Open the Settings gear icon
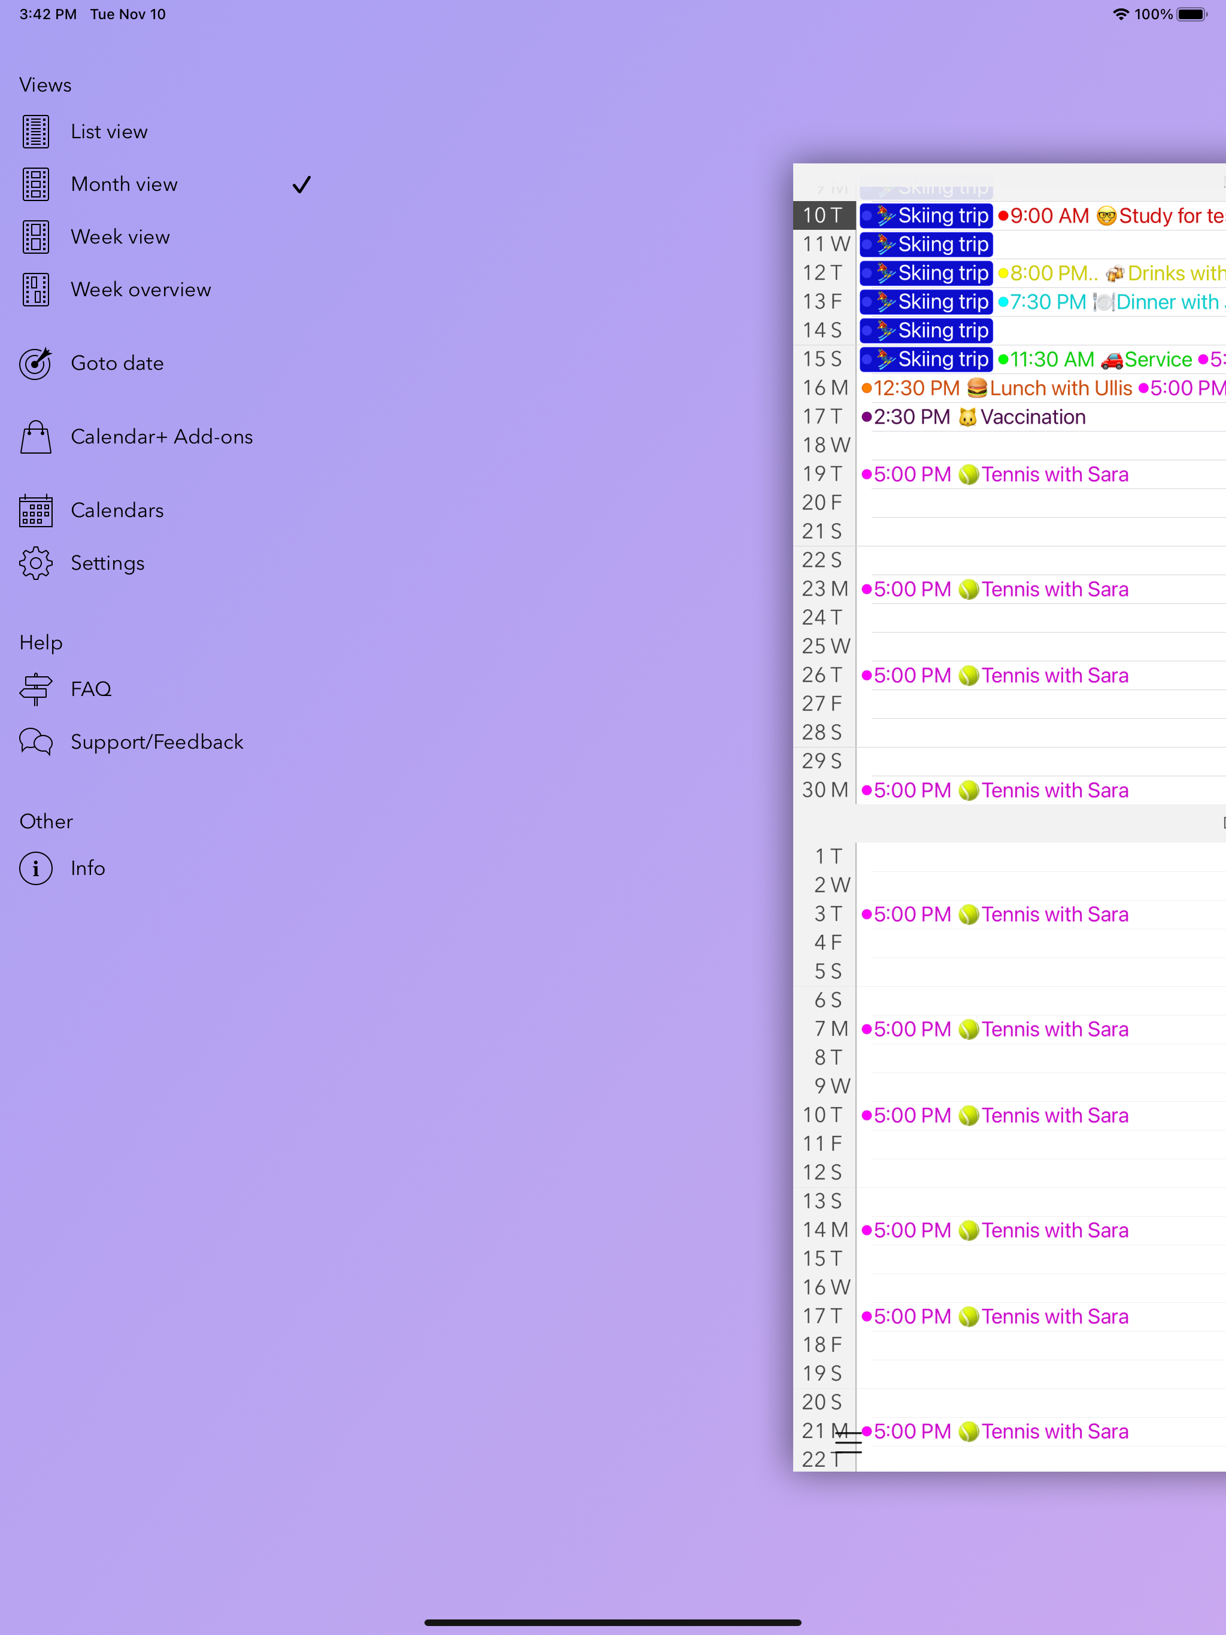This screenshot has width=1226, height=1635. coord(35,563)
